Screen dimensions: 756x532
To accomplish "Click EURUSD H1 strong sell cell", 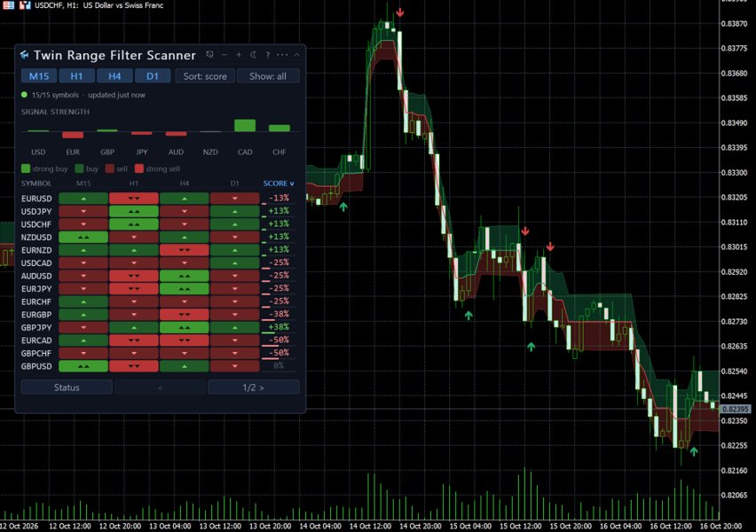I will coord(134,198).
